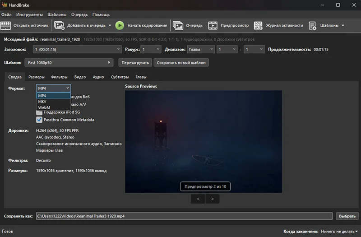The image size is (361, 237).
Task: Click the source preview image
Action: tap(204, 141)
